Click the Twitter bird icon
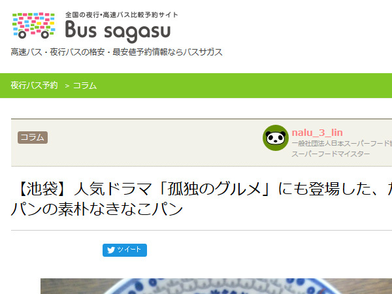 pos(111,250)
